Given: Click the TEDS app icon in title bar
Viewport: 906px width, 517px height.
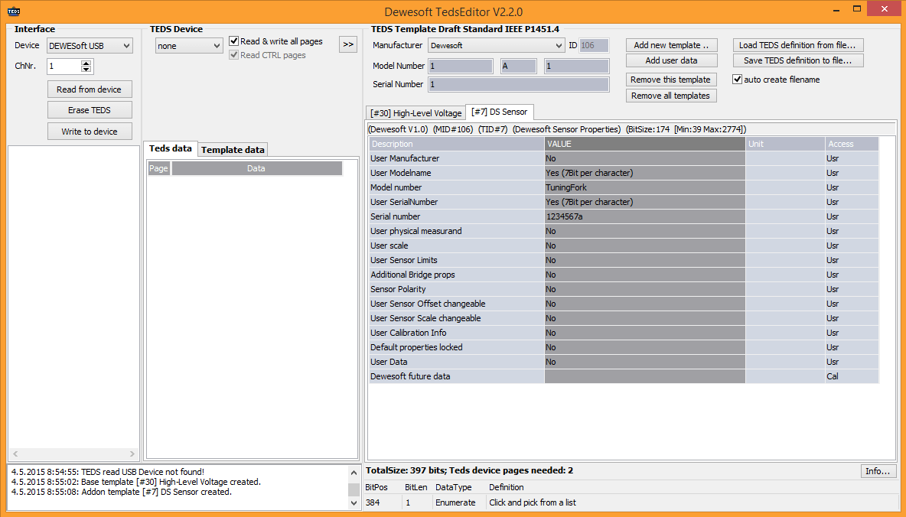Looking at the screenshot, I should click(x=13, y=11).
